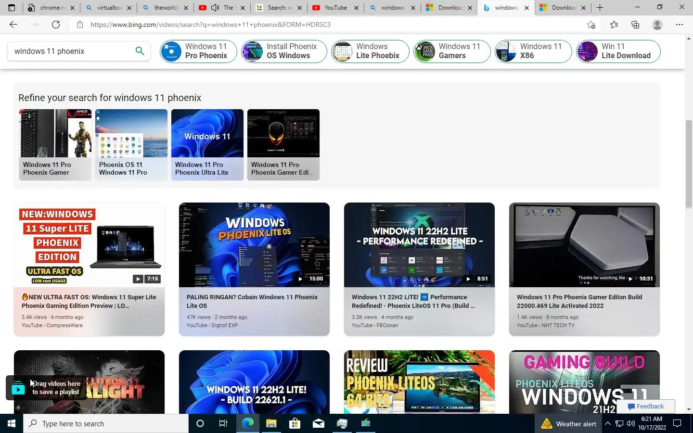Open the Favorites list icon
Viewport: 693px width, 433px height.
[x=614, y=25]
